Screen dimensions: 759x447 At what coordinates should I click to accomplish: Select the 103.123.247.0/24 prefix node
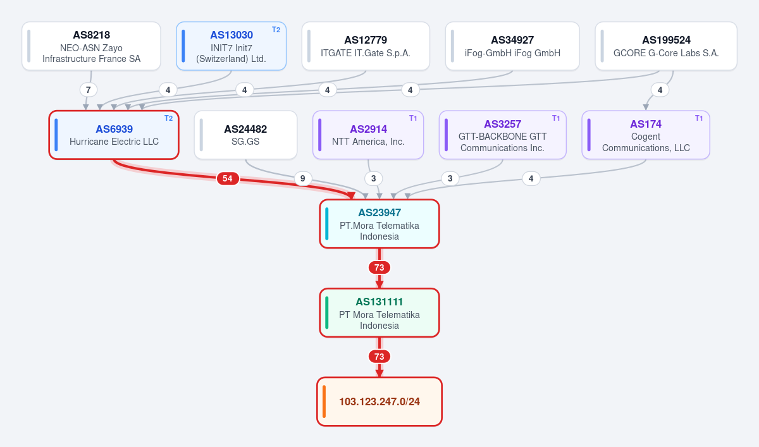(x=379, y=401)
